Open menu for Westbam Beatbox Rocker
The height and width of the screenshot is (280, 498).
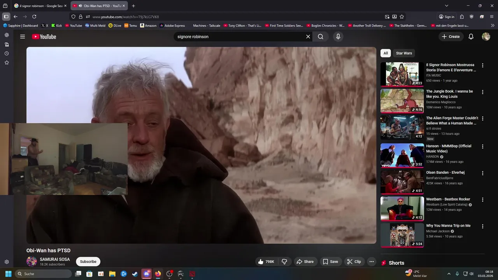483,199
